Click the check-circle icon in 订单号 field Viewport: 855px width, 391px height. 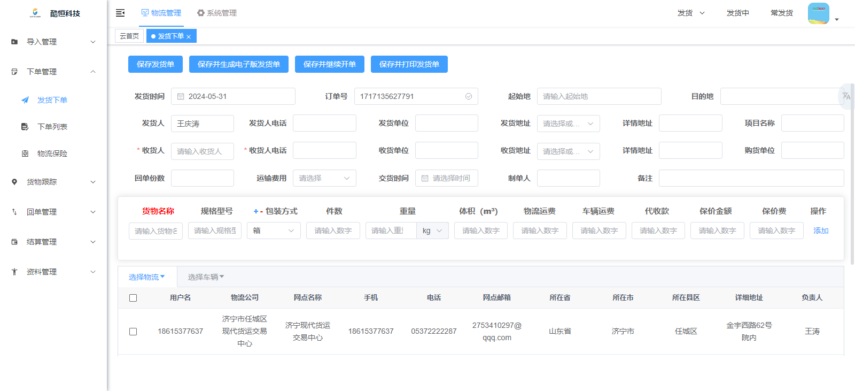469,96
